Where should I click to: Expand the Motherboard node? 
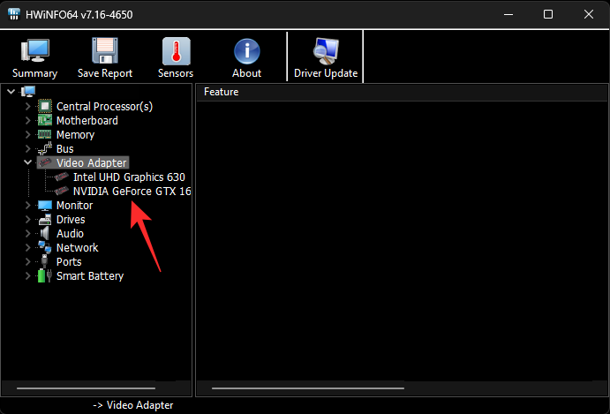tap(28, 120)
